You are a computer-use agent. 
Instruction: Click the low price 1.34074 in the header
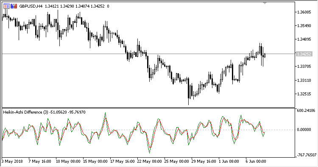[x=82, y=6]
